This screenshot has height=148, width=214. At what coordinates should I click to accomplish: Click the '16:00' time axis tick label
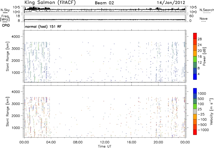point(131,142)
